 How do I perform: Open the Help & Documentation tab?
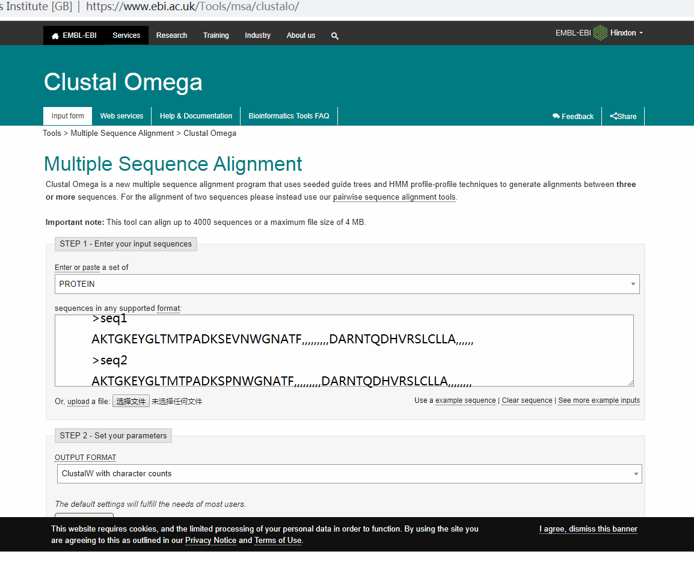[x=196, y=116]
